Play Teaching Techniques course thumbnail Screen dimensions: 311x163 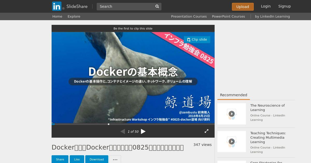click(x=232, y=142)
